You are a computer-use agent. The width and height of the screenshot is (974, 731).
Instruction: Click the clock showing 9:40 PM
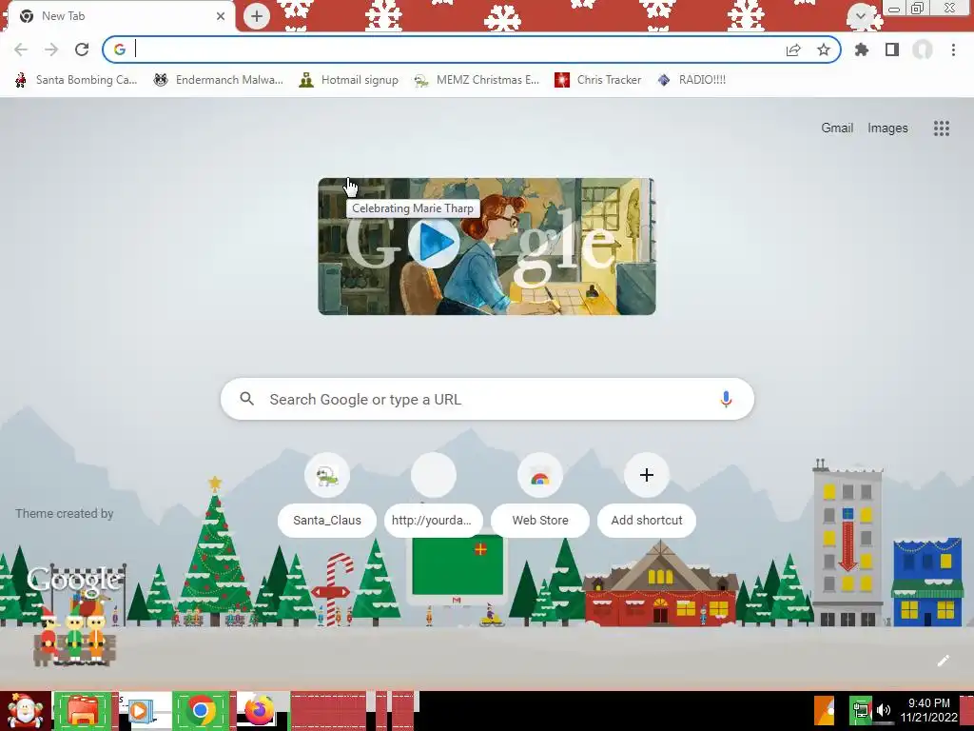929,710
